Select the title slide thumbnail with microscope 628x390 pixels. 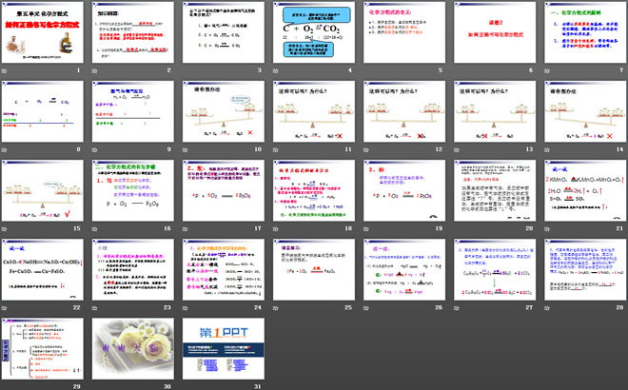43,32
